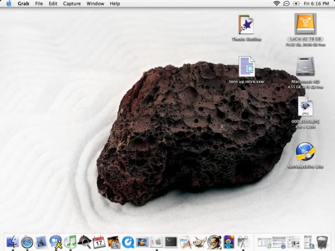The width and height of the screenshot is (335, 251).
Task: Click the "NetNewsWire Lite" label text
Action: tap(305, 166)
